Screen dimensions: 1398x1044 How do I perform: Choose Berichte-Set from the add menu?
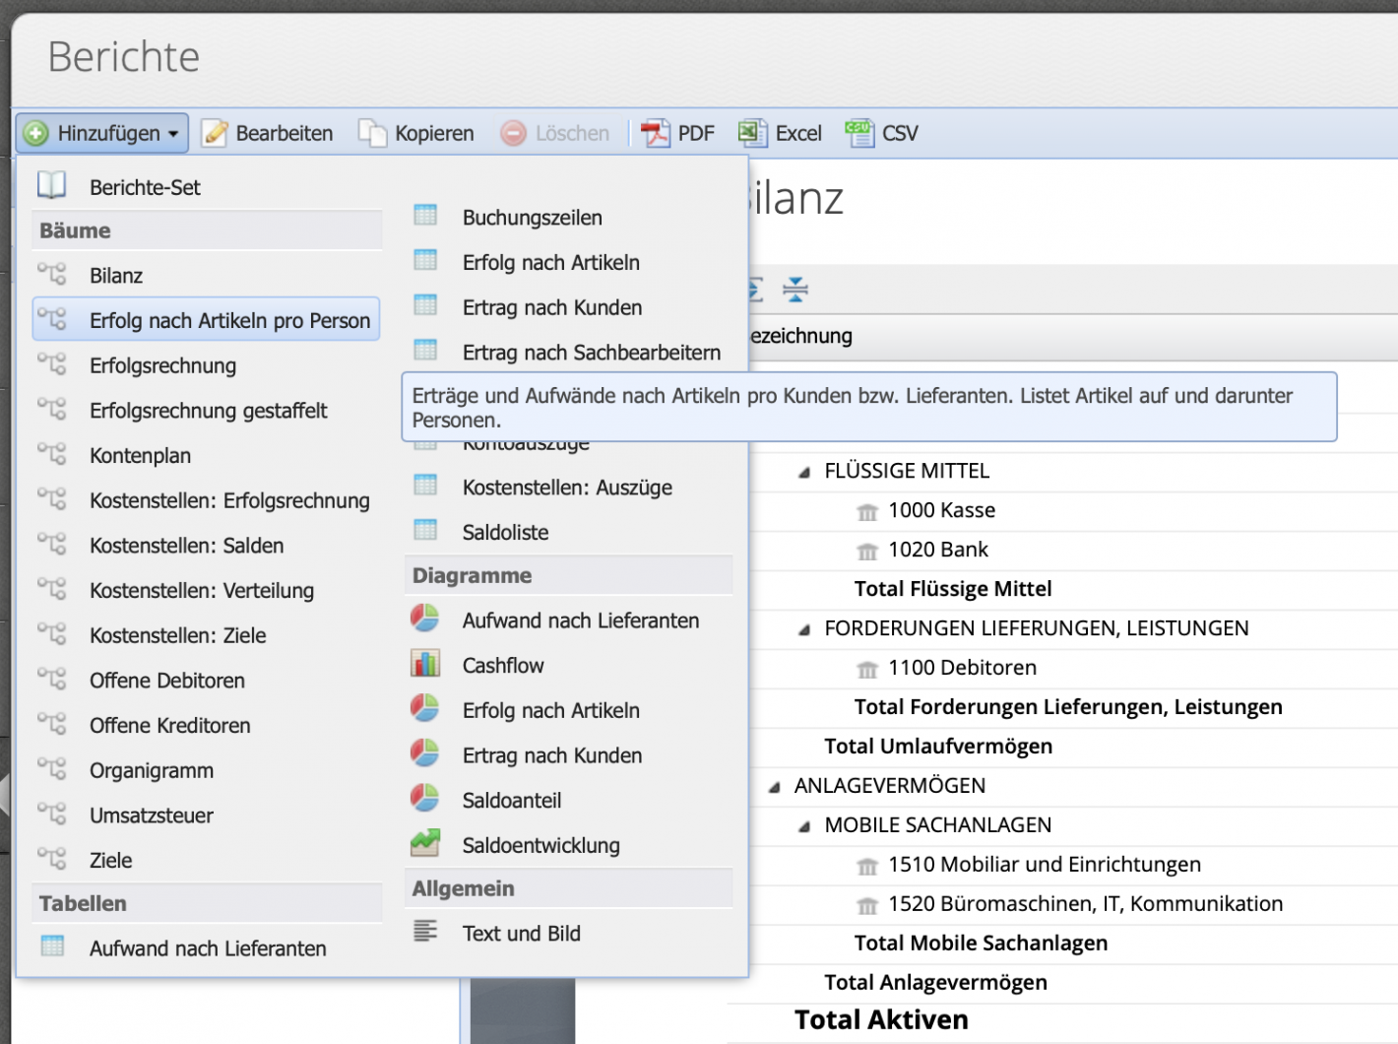145,185
